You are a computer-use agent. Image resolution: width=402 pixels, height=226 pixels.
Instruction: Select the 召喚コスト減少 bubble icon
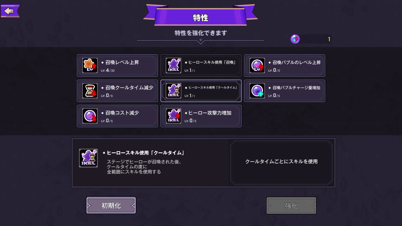[90, 116]
